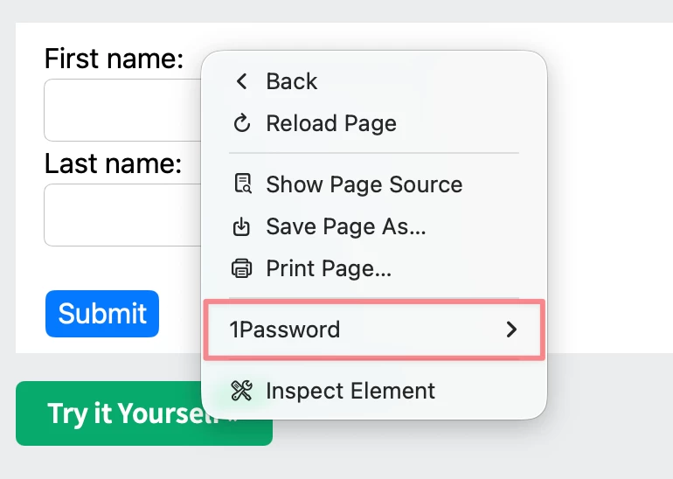Focus the First name input field
Image resolution: width=673 pixels, height=479 pixels.
pos(122,110)
